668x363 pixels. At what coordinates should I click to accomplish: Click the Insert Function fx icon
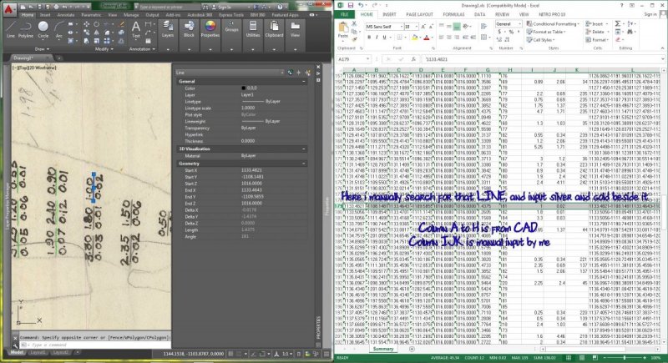pyautogui.click(x=413, y=59)
